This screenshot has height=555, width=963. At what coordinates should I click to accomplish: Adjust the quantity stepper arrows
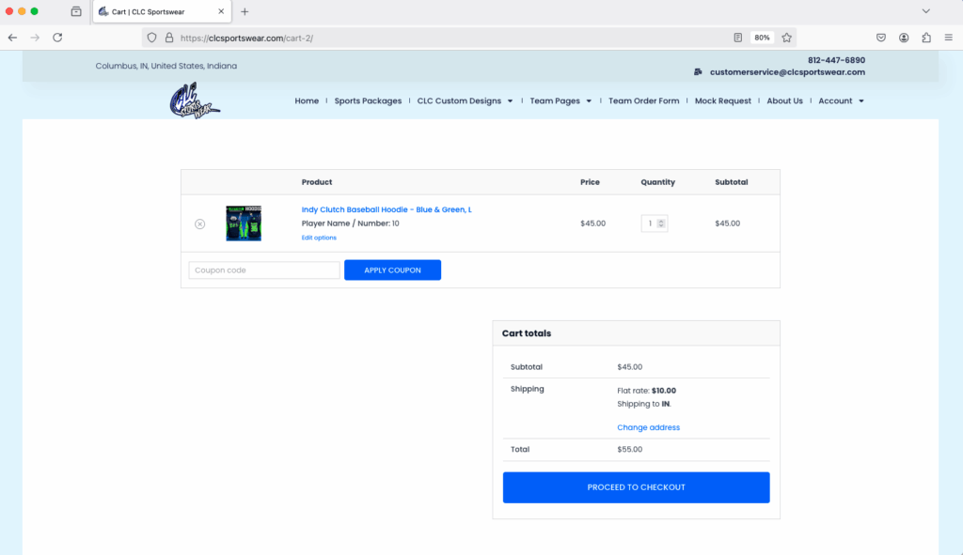coord(661,224)
